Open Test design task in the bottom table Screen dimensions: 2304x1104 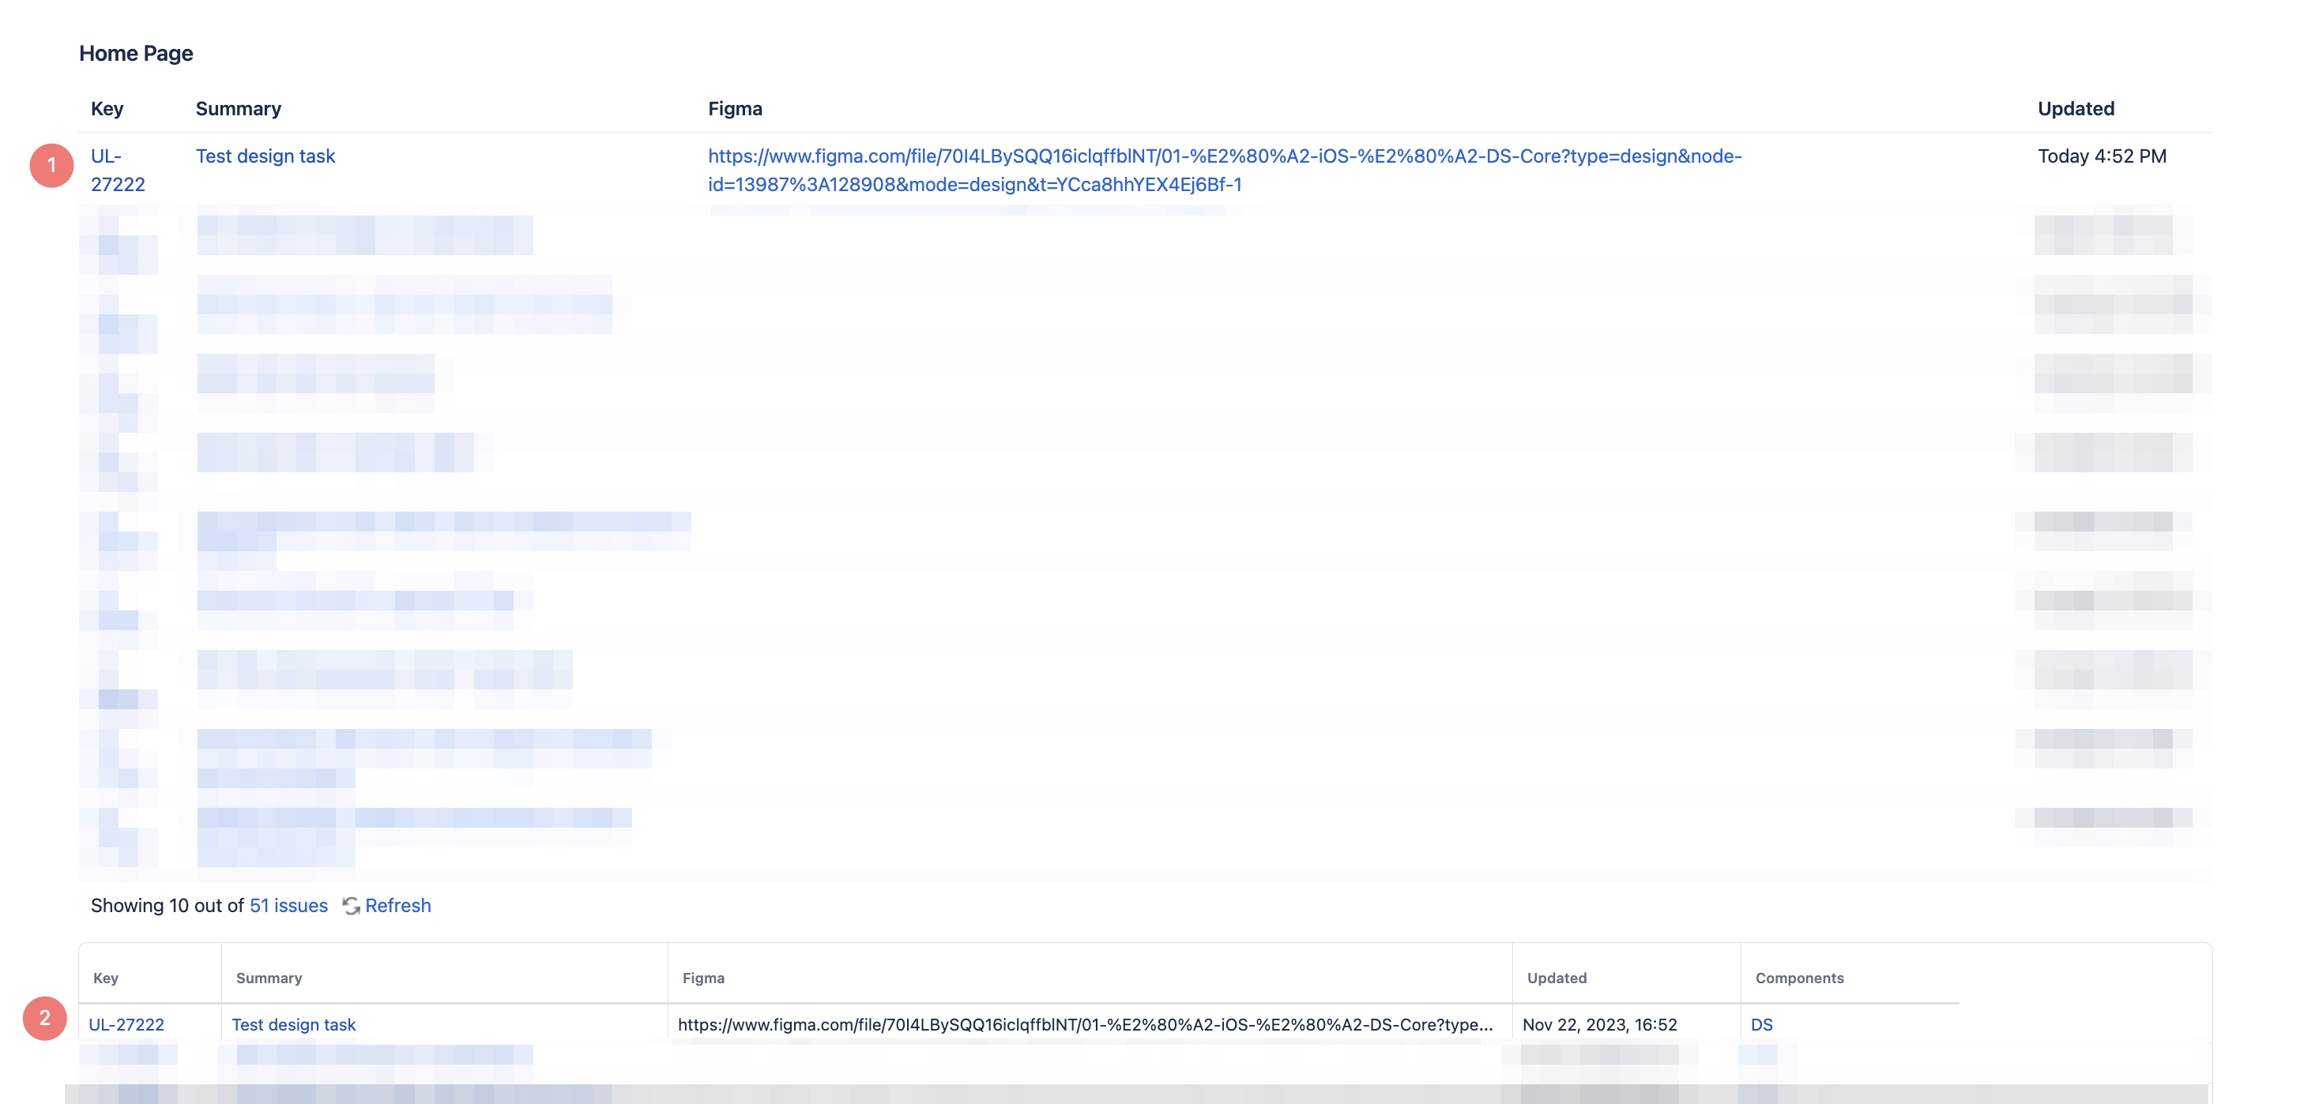click(293, 1024)
